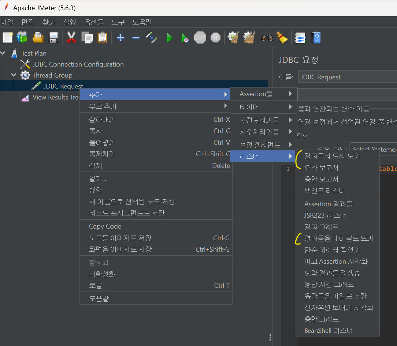
Task: Click the blue plus Expand All icon
Action: coord(120,38)
